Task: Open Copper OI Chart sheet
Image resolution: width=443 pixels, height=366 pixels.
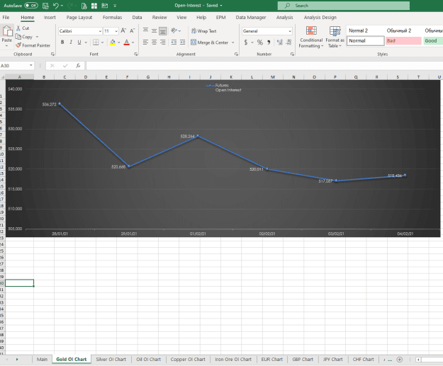Action: point(188,360)
